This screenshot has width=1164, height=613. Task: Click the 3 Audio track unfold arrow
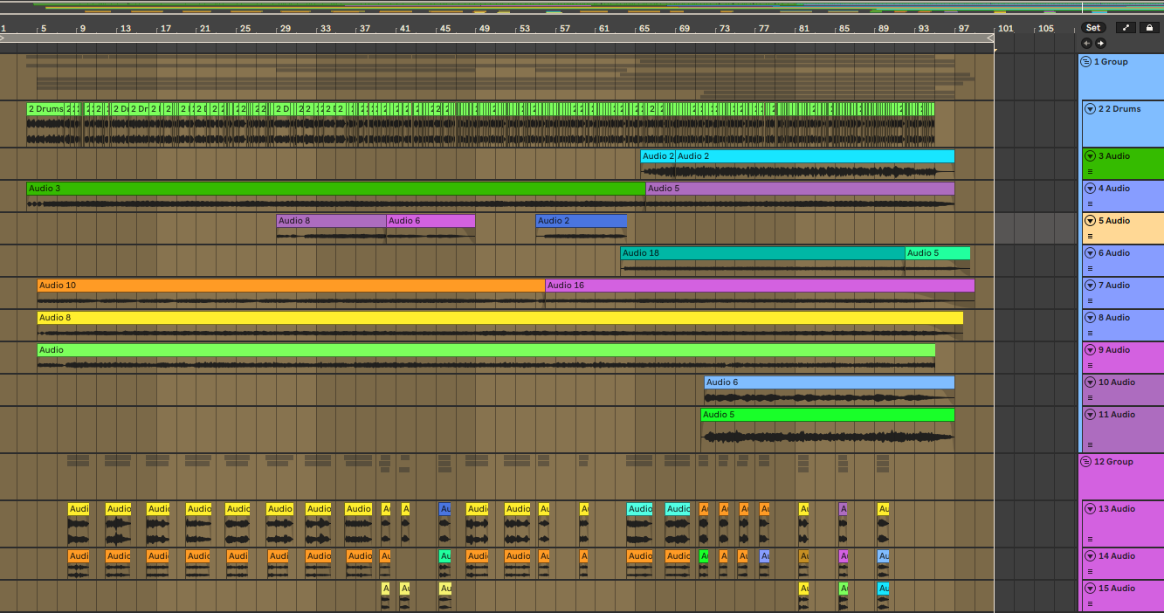coord(1090,156)
